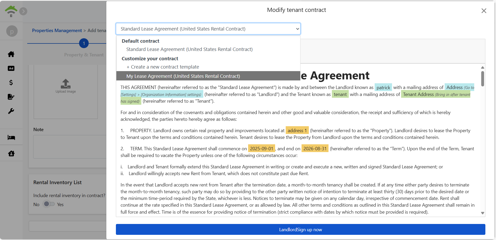Choose Standard Lease Agreement under Default contract
The width and height of the screenshot is (496, 240).
click(189, 49)
